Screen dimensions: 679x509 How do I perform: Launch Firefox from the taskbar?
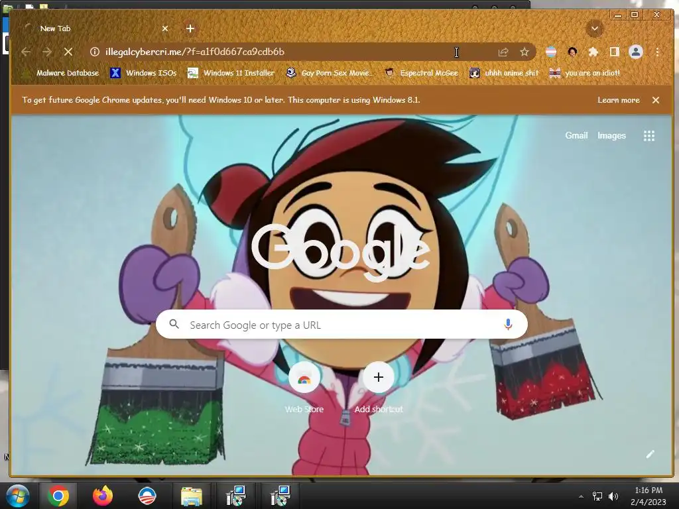pos(103,496)
